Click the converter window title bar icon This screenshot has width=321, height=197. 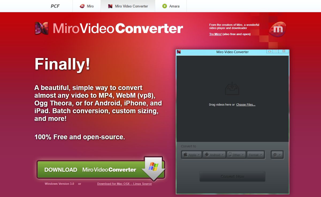click(x=179, y=52)
